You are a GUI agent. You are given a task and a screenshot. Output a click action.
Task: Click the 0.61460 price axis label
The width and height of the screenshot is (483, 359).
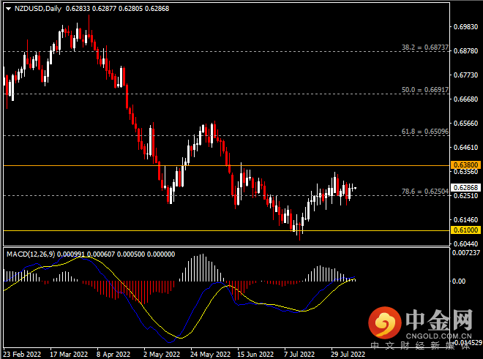(465, 220)
